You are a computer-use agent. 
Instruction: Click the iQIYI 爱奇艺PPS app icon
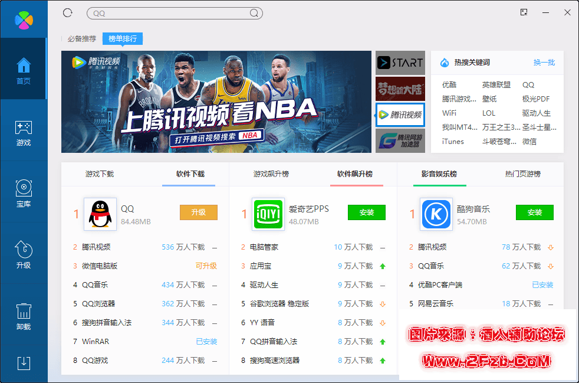268,214
